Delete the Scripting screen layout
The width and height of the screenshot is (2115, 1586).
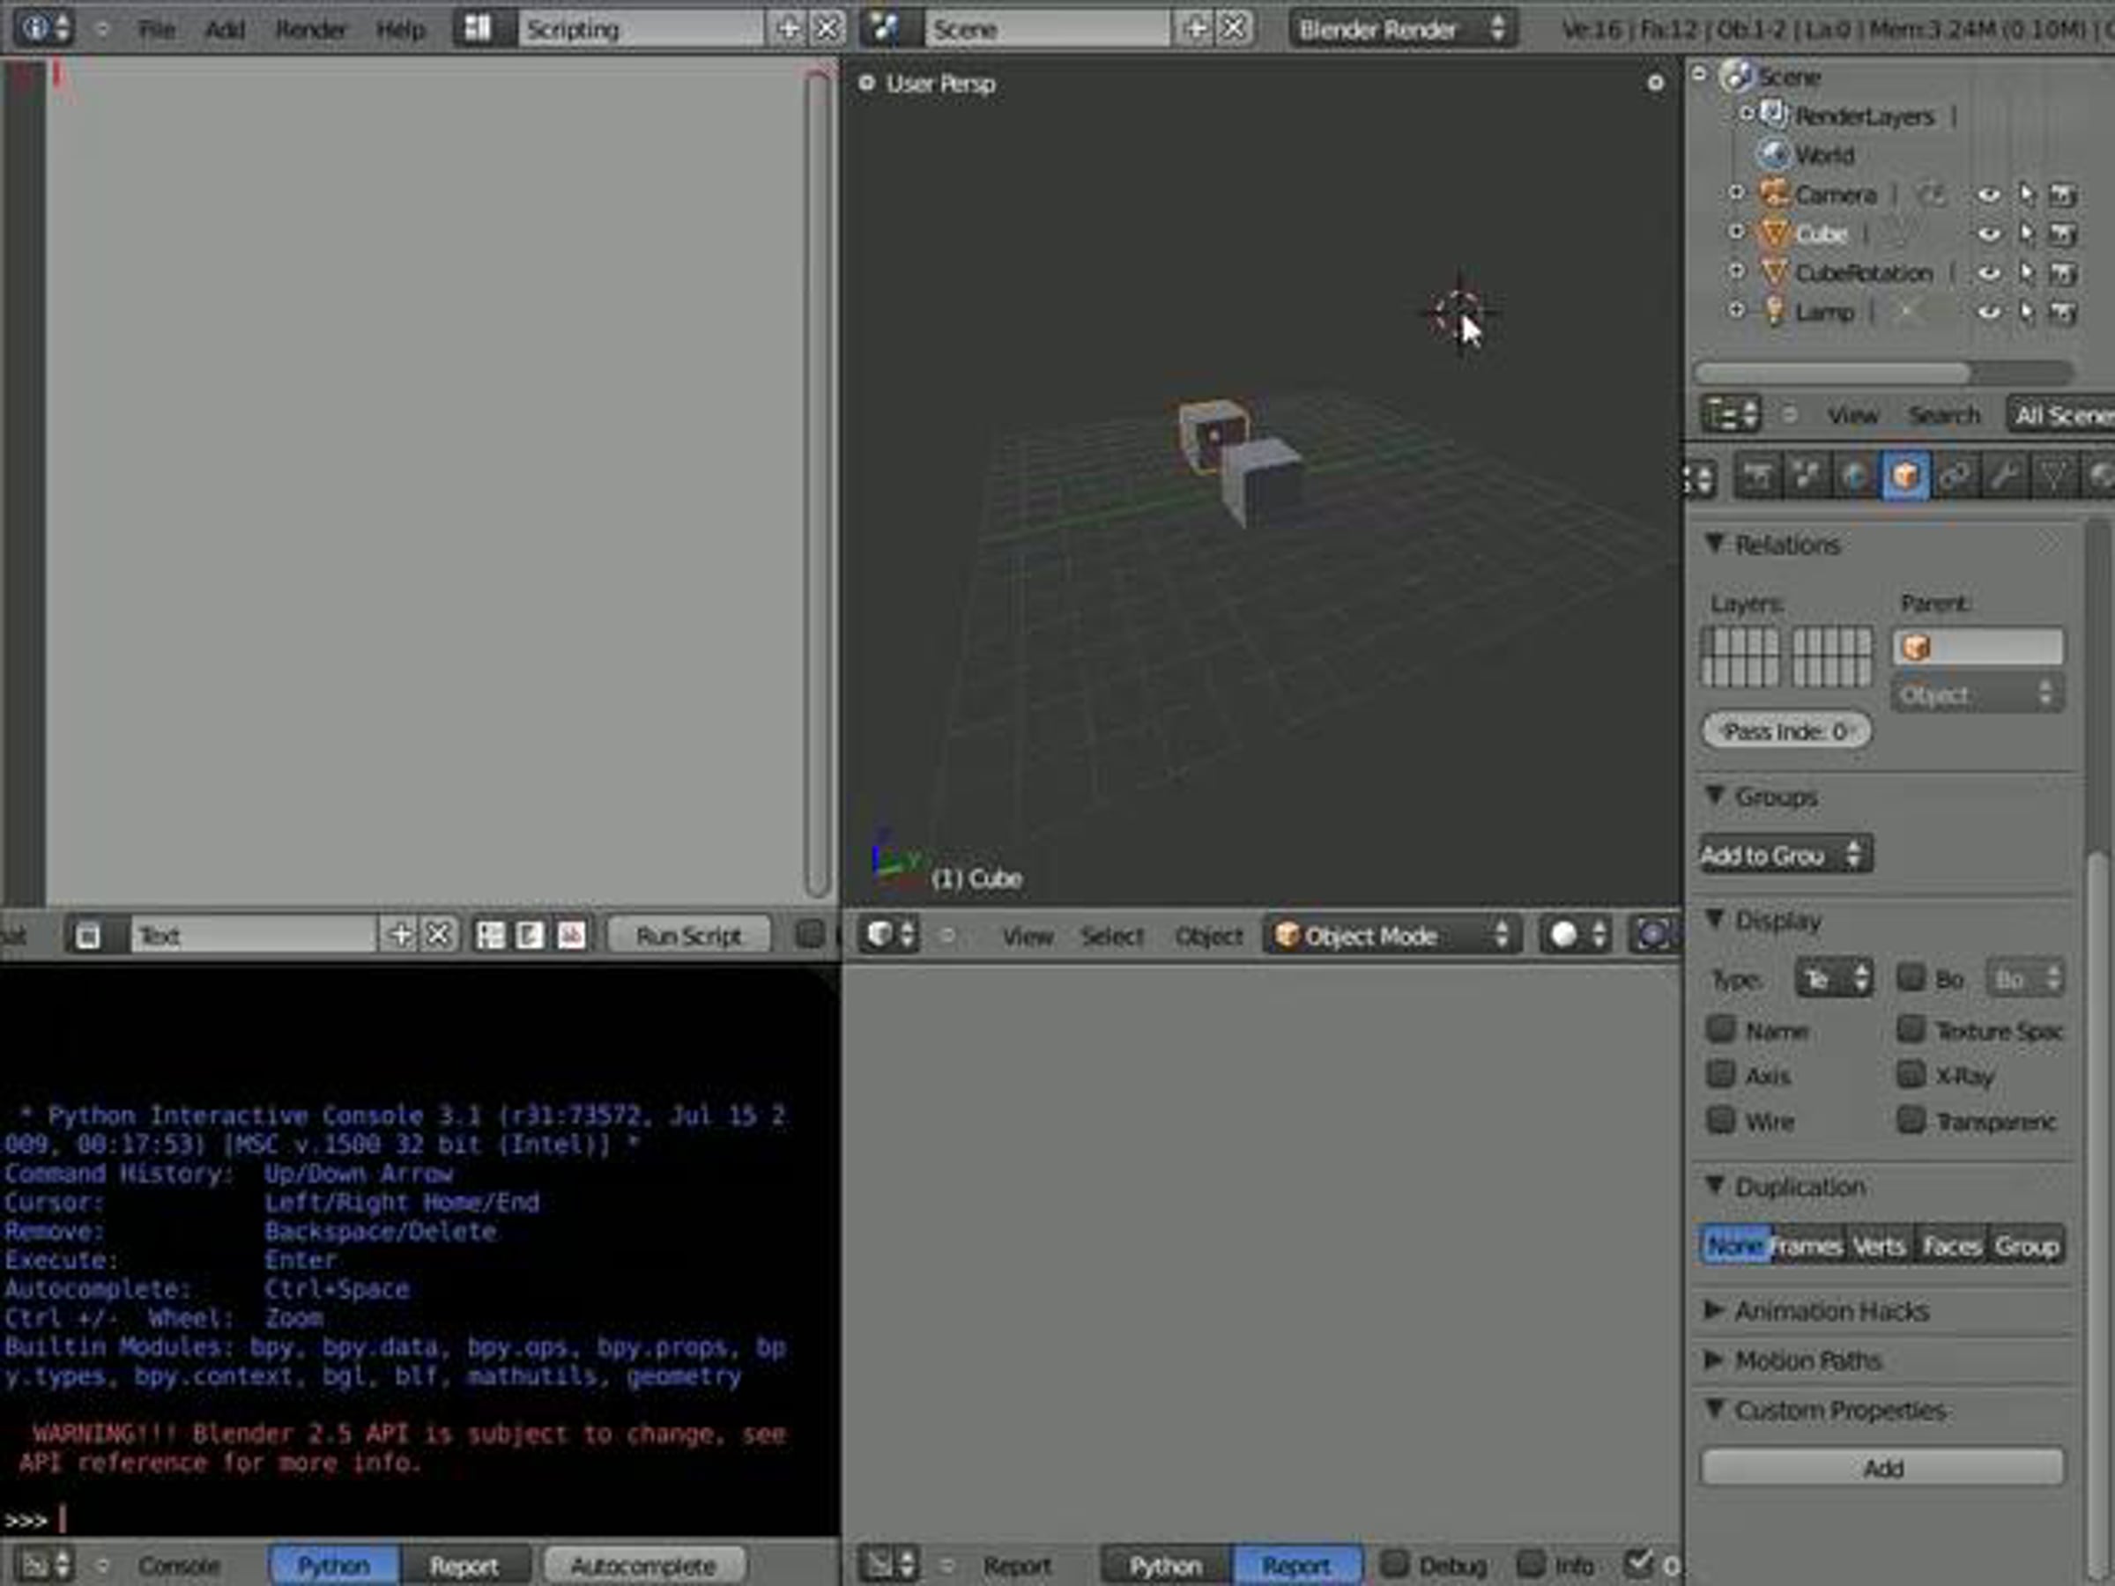[x=827, y=29]
